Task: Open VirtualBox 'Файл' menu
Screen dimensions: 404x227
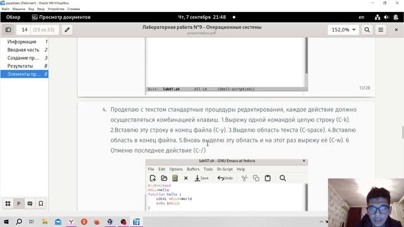Action: tap(6, 9)
